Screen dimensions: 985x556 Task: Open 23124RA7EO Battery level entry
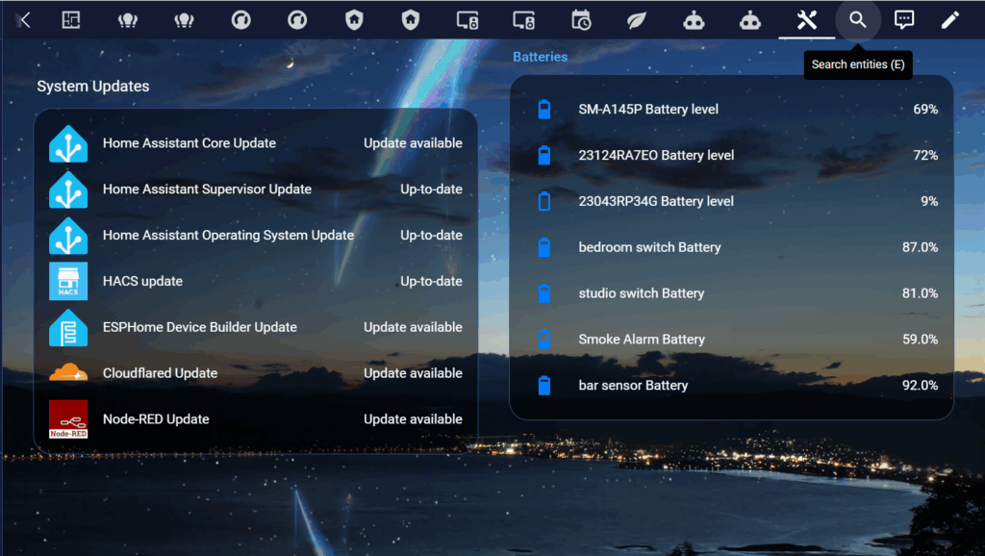pos(656,155)
